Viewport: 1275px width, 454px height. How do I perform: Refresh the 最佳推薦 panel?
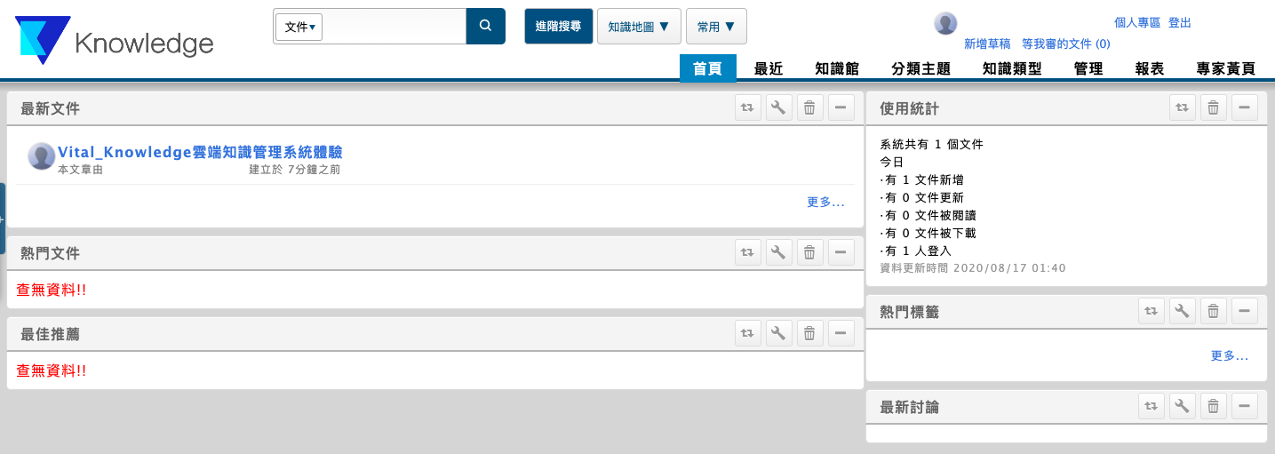coord(748,333)
